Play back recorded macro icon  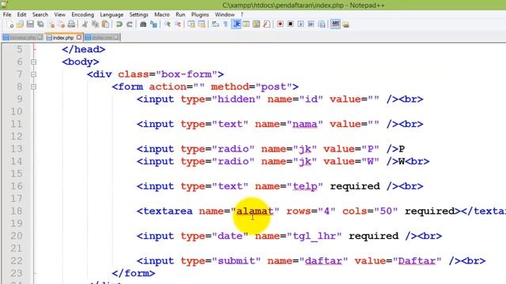300,24
